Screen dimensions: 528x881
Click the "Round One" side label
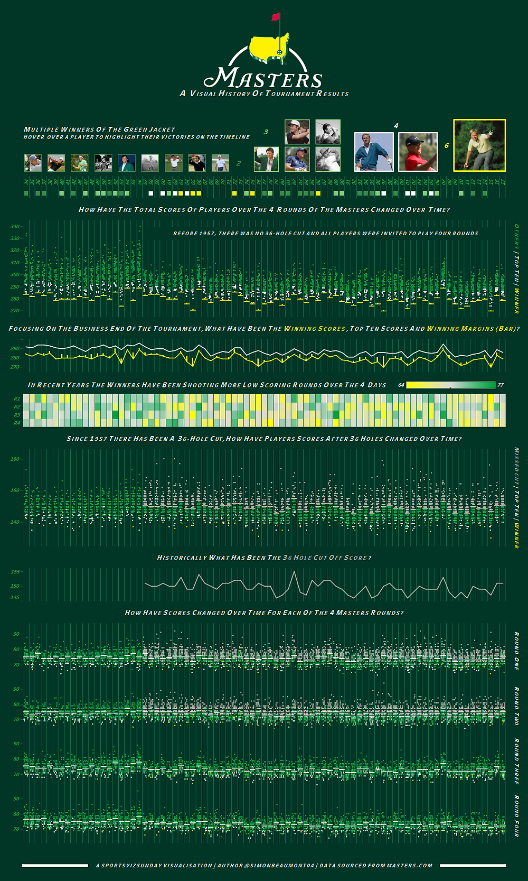[x=516, y=651]
